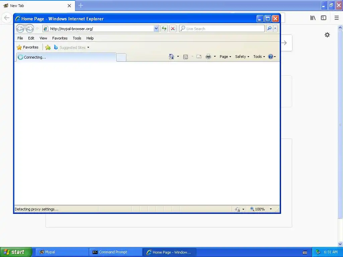Click the Print icon
Viewport: 343px width, 257px height.
208,57
